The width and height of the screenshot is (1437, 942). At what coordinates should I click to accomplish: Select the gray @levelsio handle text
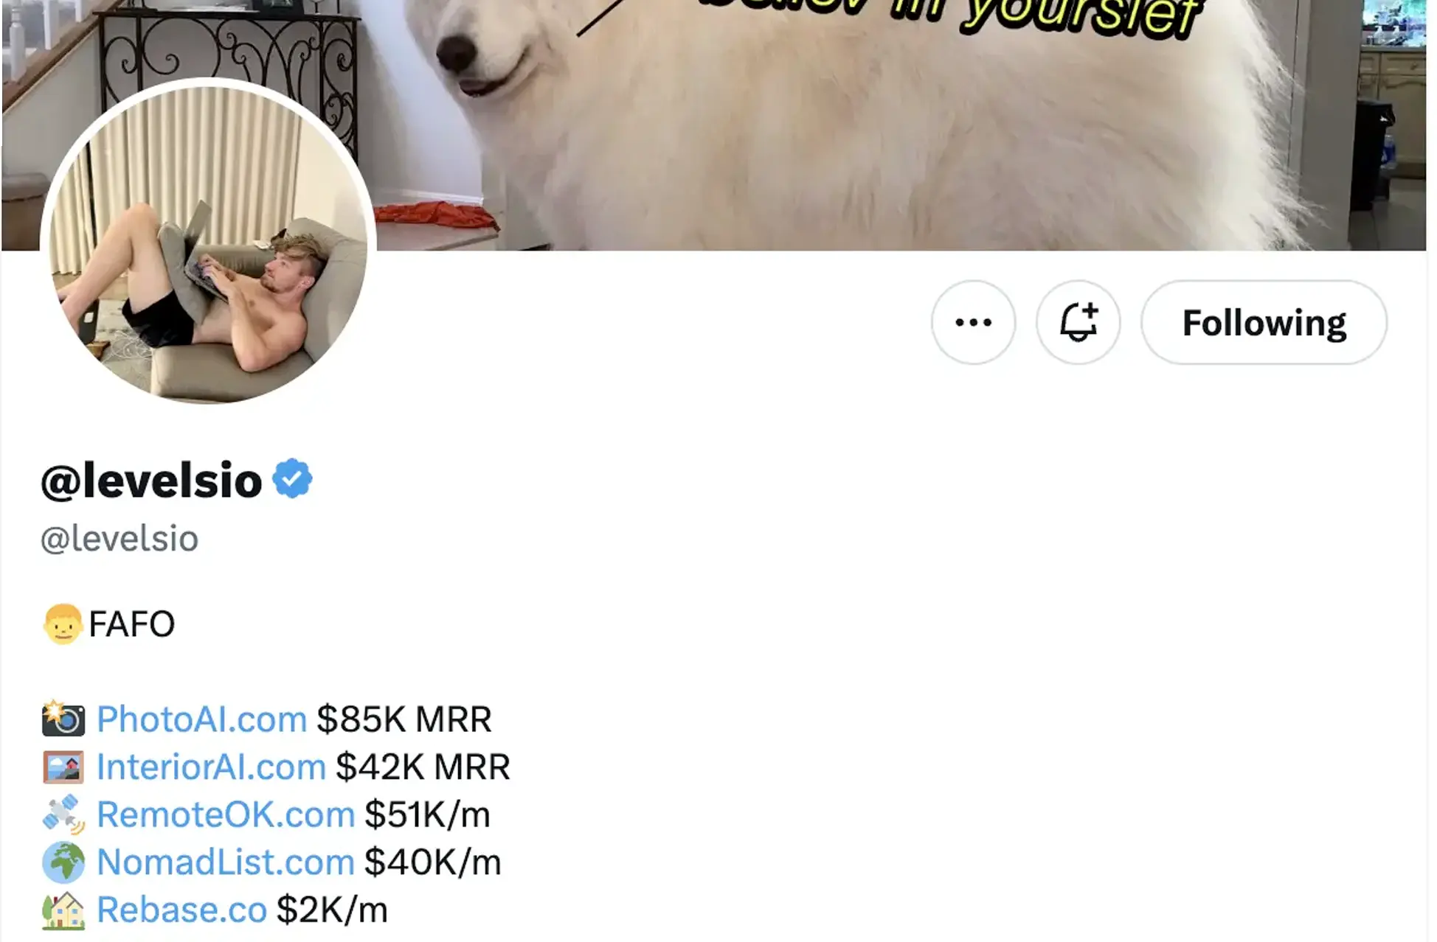click(120, 539)
